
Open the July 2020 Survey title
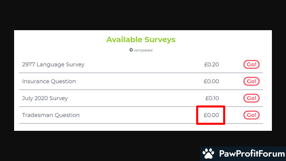[45, 98]
